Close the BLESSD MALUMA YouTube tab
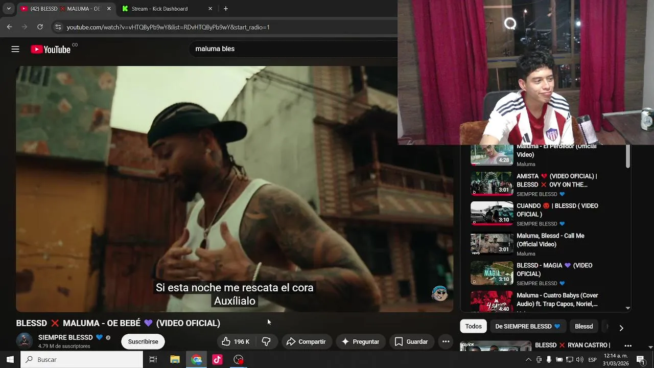 point(109,9)
